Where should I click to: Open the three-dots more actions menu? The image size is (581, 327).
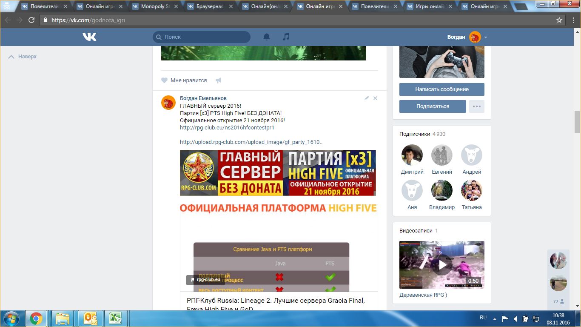pos(476,106)
